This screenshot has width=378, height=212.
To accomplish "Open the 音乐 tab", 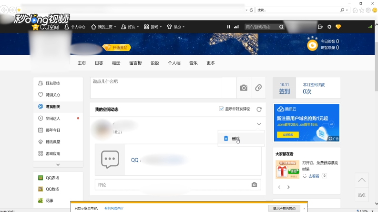I will 194,63.
